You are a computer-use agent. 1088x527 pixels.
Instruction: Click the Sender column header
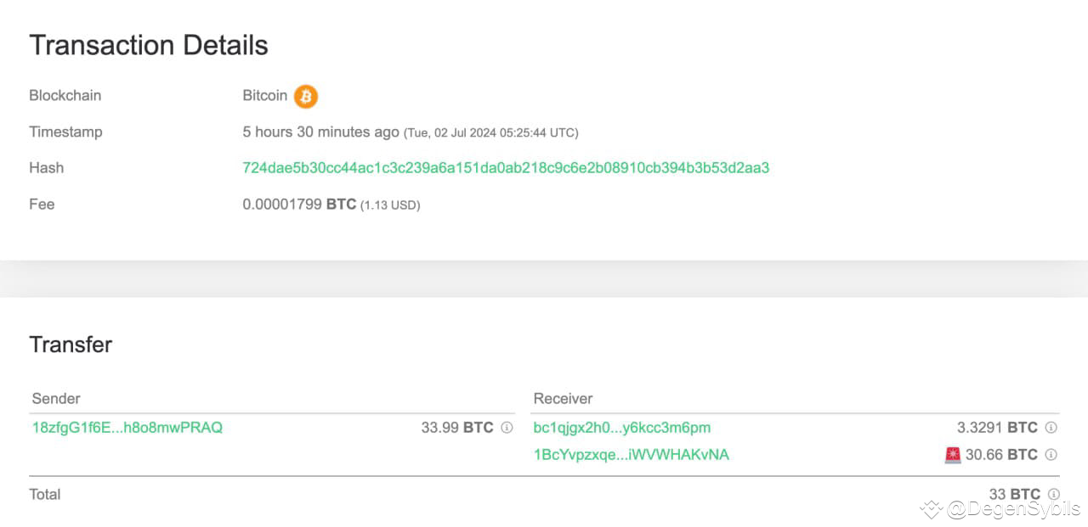tap(55, 398)
